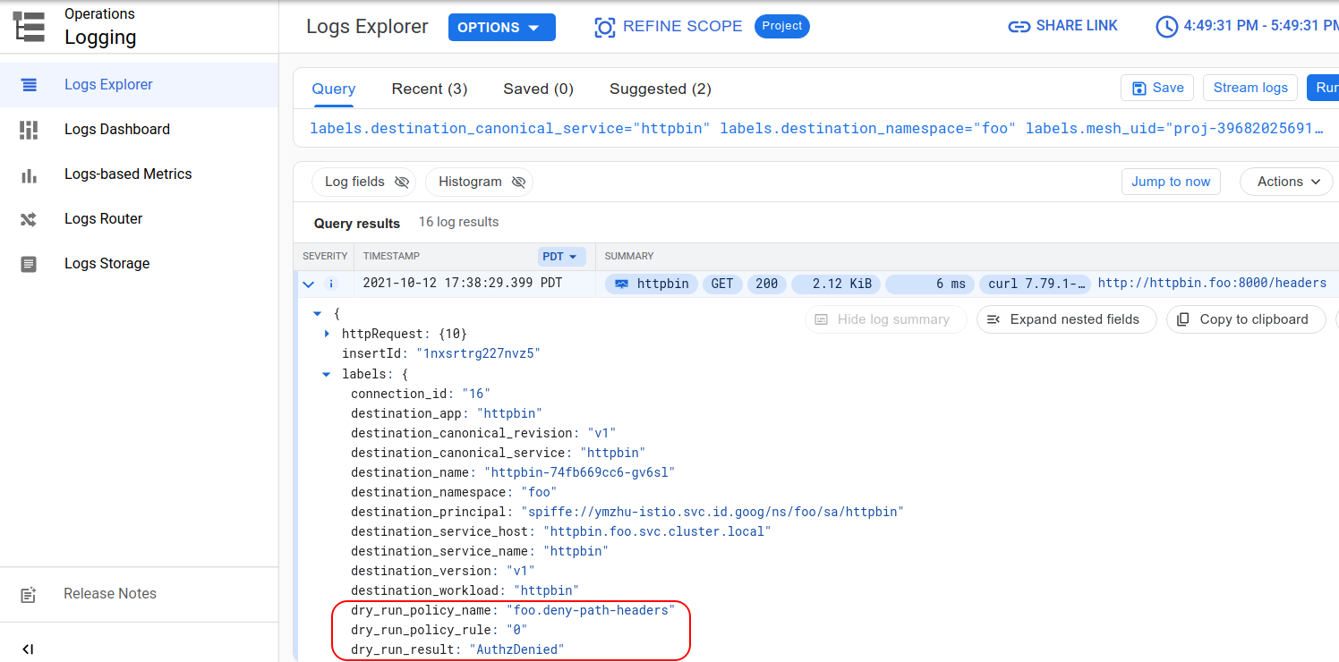The width and height of the screenshot is (1339, 662).
Task: Open Logs Dashboard from the sidebar
Action: click(x=116, y=130)
